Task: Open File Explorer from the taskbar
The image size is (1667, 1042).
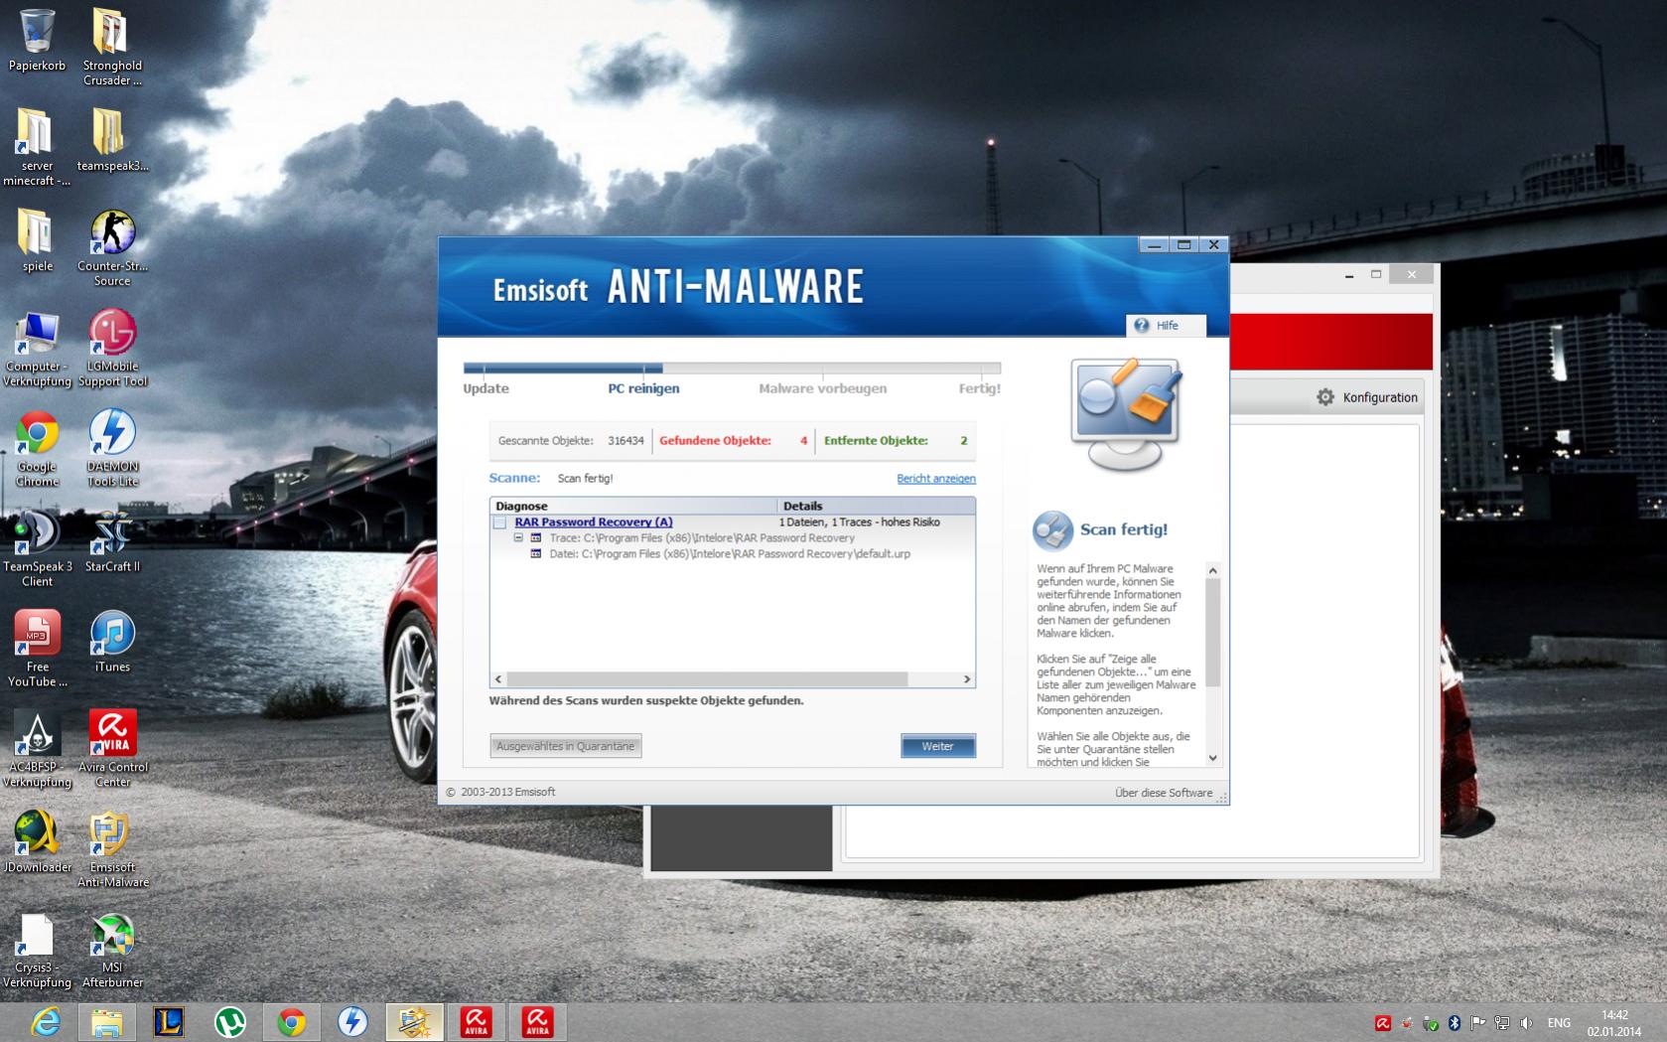Action: point(107,1022)
